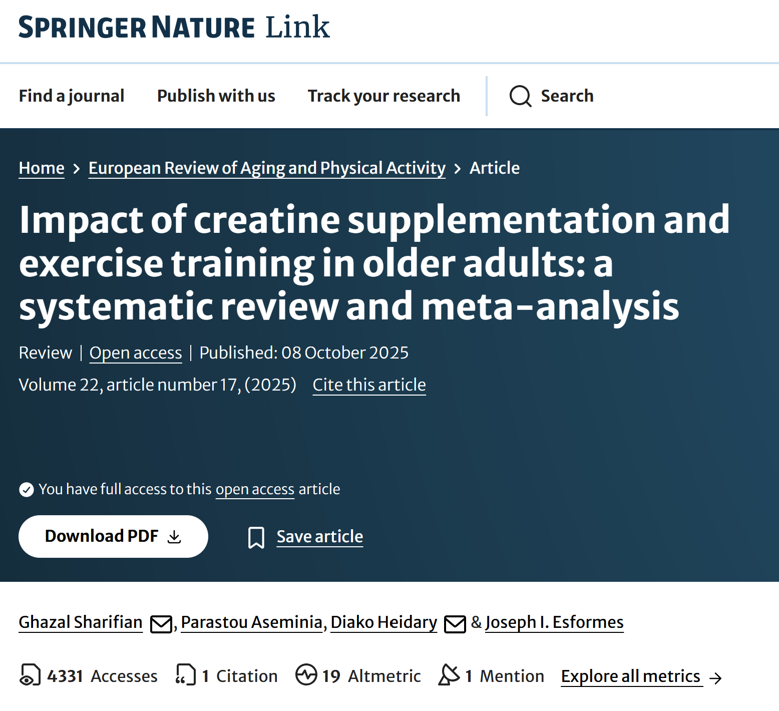Open European Review of Aging breadcrumb
The height and width of the screenshot is (711, 779).
pos(267,168)
